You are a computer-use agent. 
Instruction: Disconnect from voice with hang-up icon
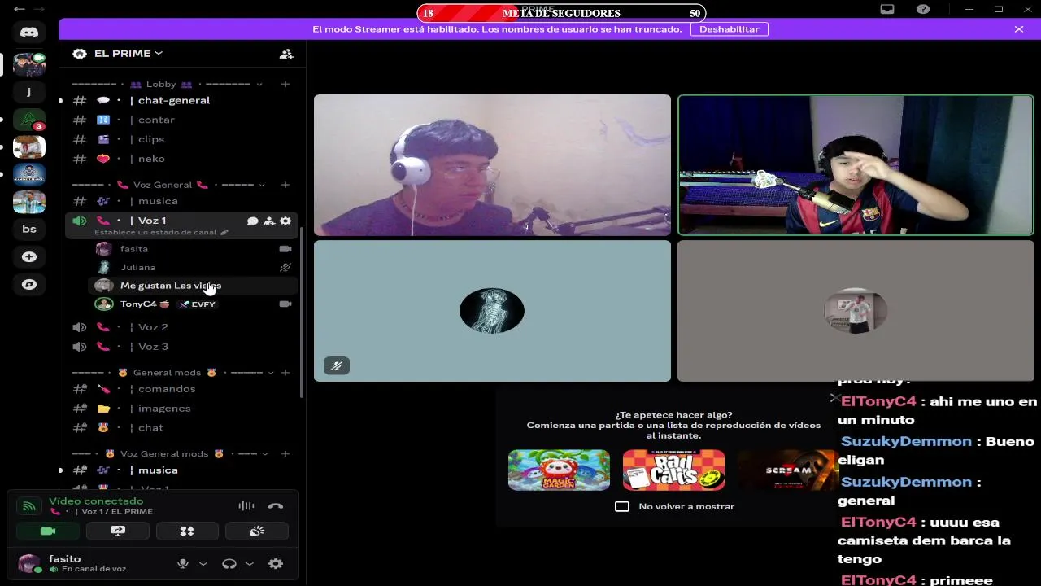point(276,506)
